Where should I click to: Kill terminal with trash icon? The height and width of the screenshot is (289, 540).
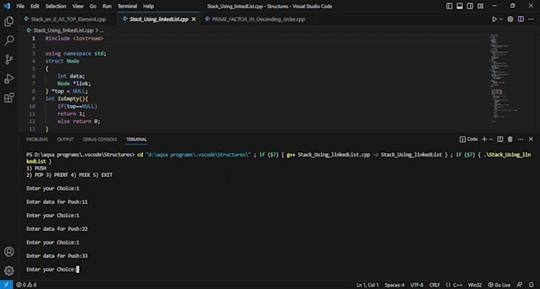coord(510,139)
